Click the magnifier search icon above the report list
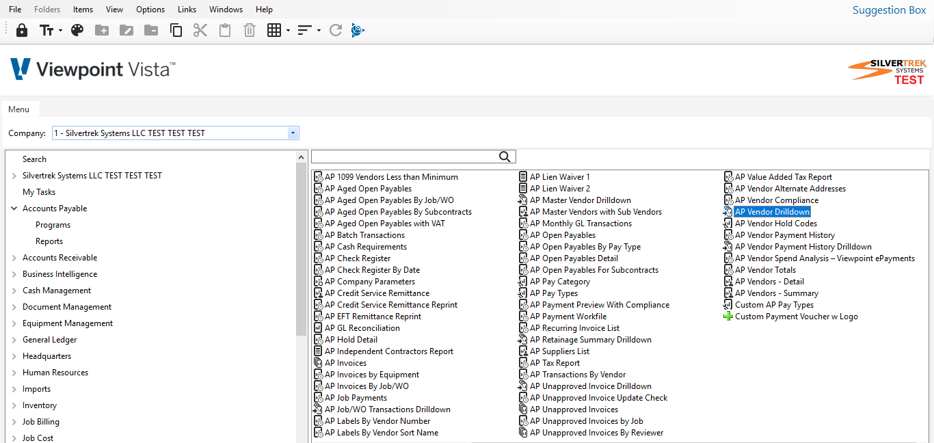 [x=505, y=157]
